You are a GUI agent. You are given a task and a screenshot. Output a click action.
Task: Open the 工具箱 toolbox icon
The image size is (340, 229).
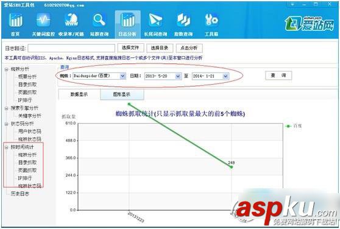click(x=211, y=24)
